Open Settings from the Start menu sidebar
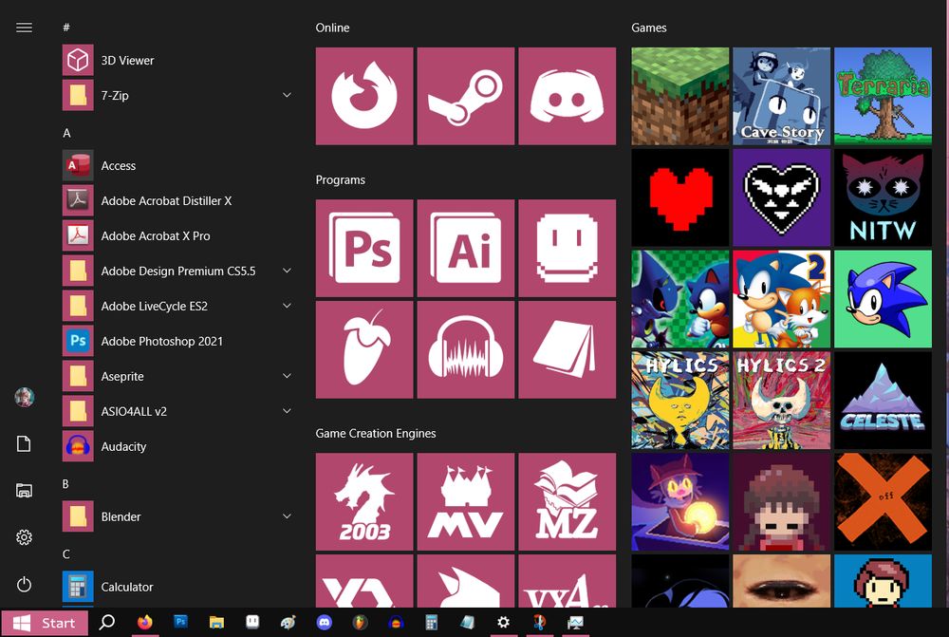The width and height of the screenshot is (949, 637). [25, 537]
